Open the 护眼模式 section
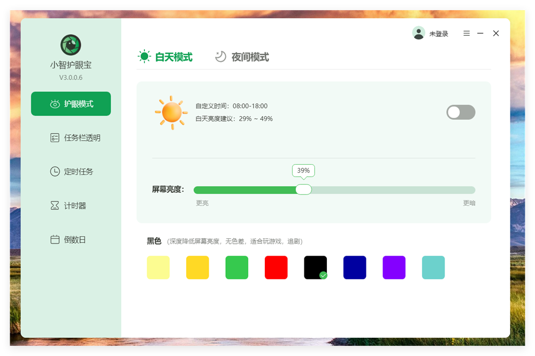Screen dimensions: 535x356 [x=71, y=104]
